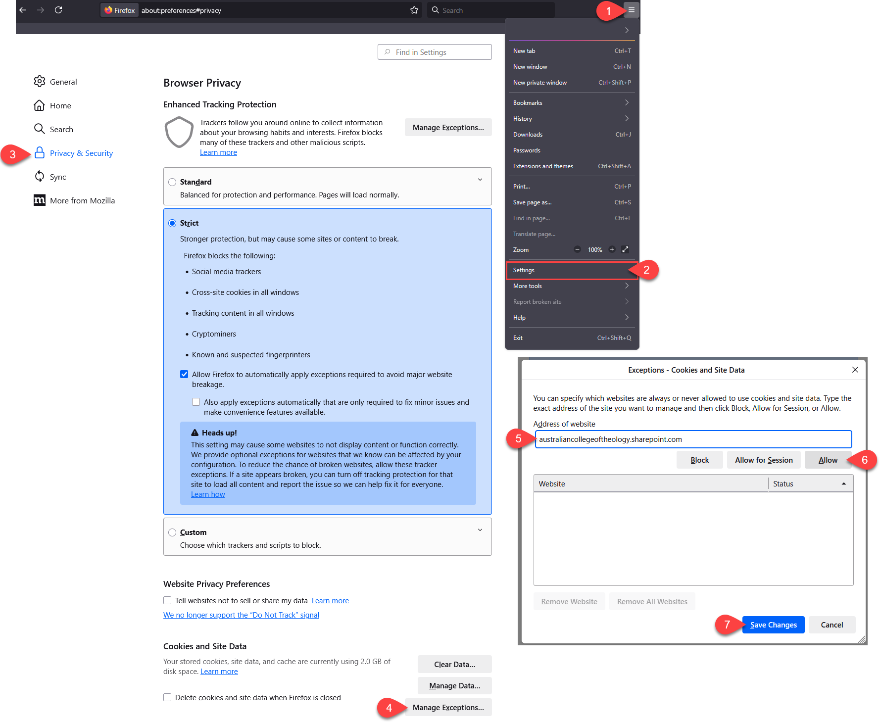
Task: Open Downloads from the menu
Action: click(572, 134)
